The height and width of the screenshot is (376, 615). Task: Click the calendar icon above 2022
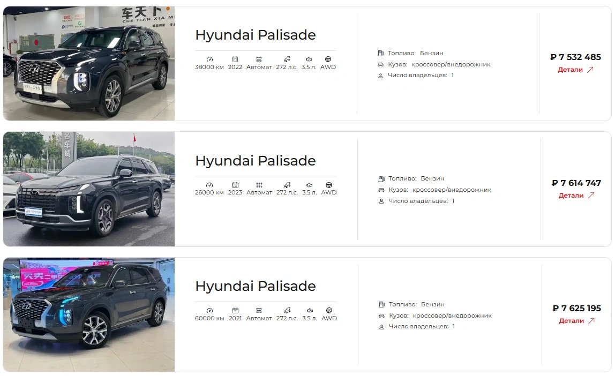tap(235, 59)
